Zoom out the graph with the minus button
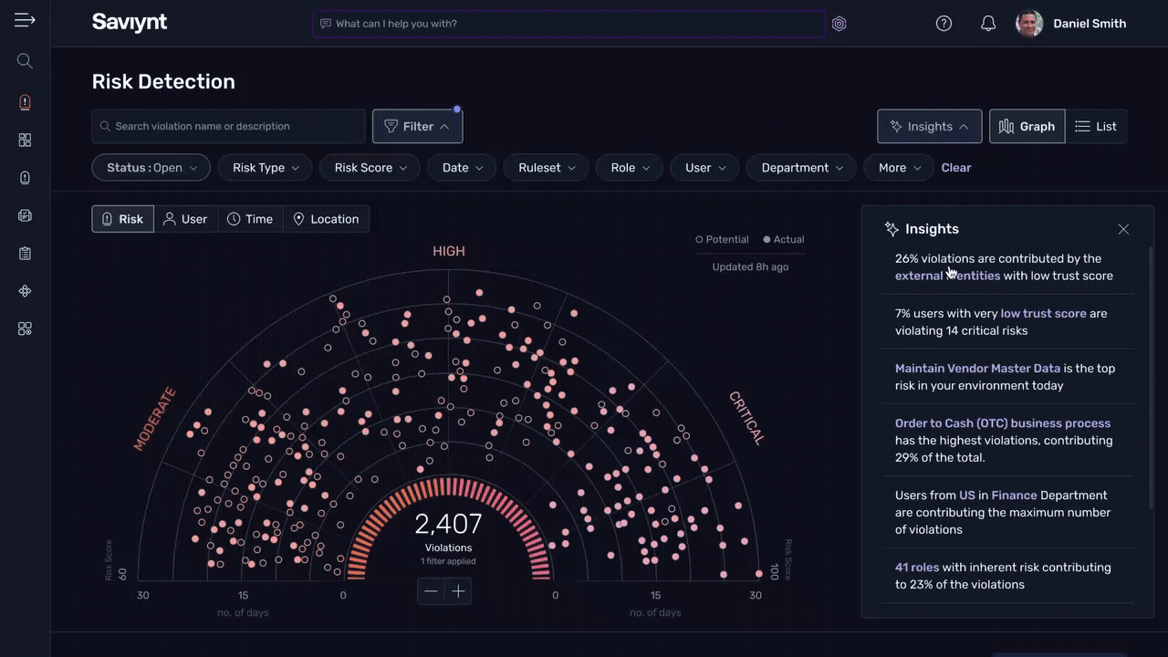Screen dimensions: 1168x657 click(x=431, y=591)
